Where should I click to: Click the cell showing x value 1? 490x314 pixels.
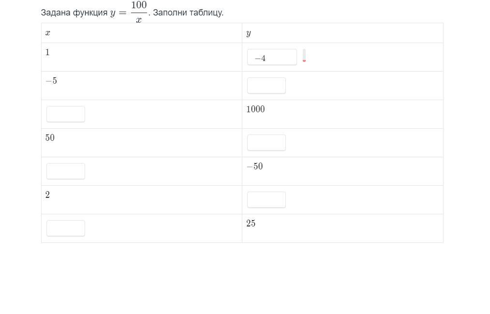[x=142, y=57]
